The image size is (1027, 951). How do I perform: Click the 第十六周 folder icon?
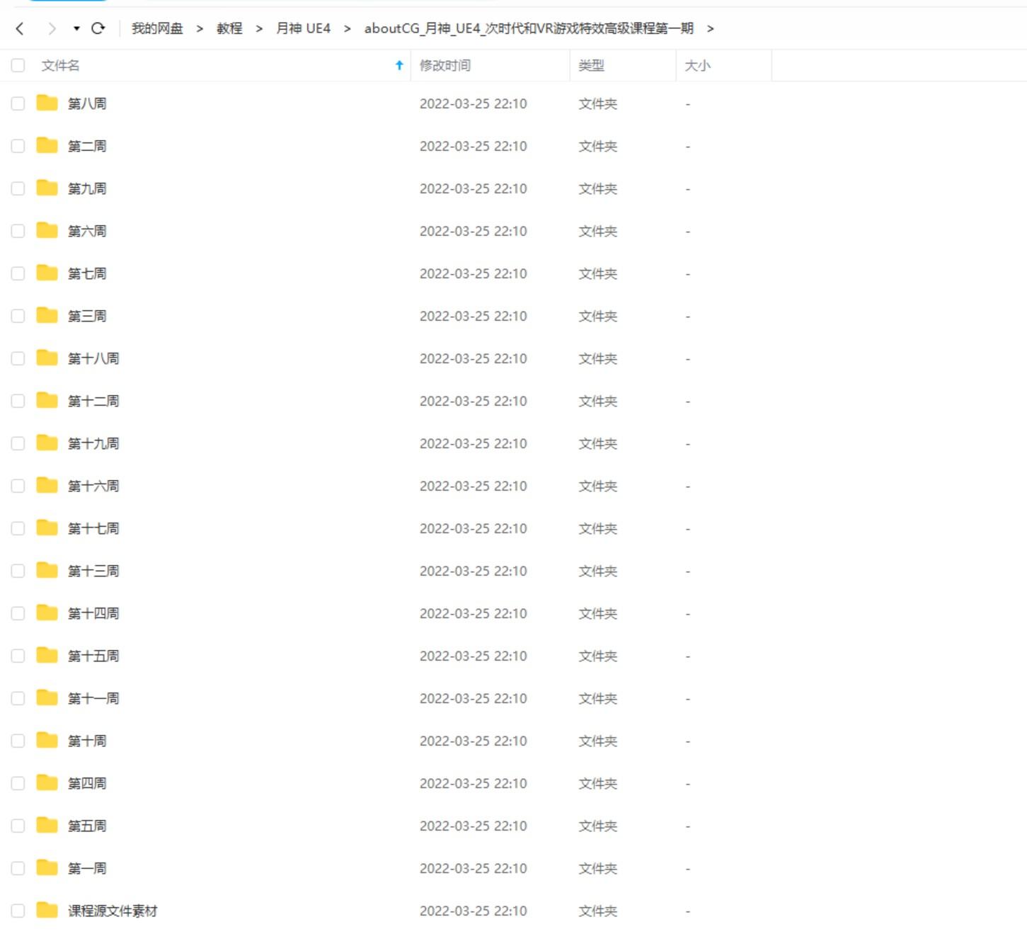point(47,485)
